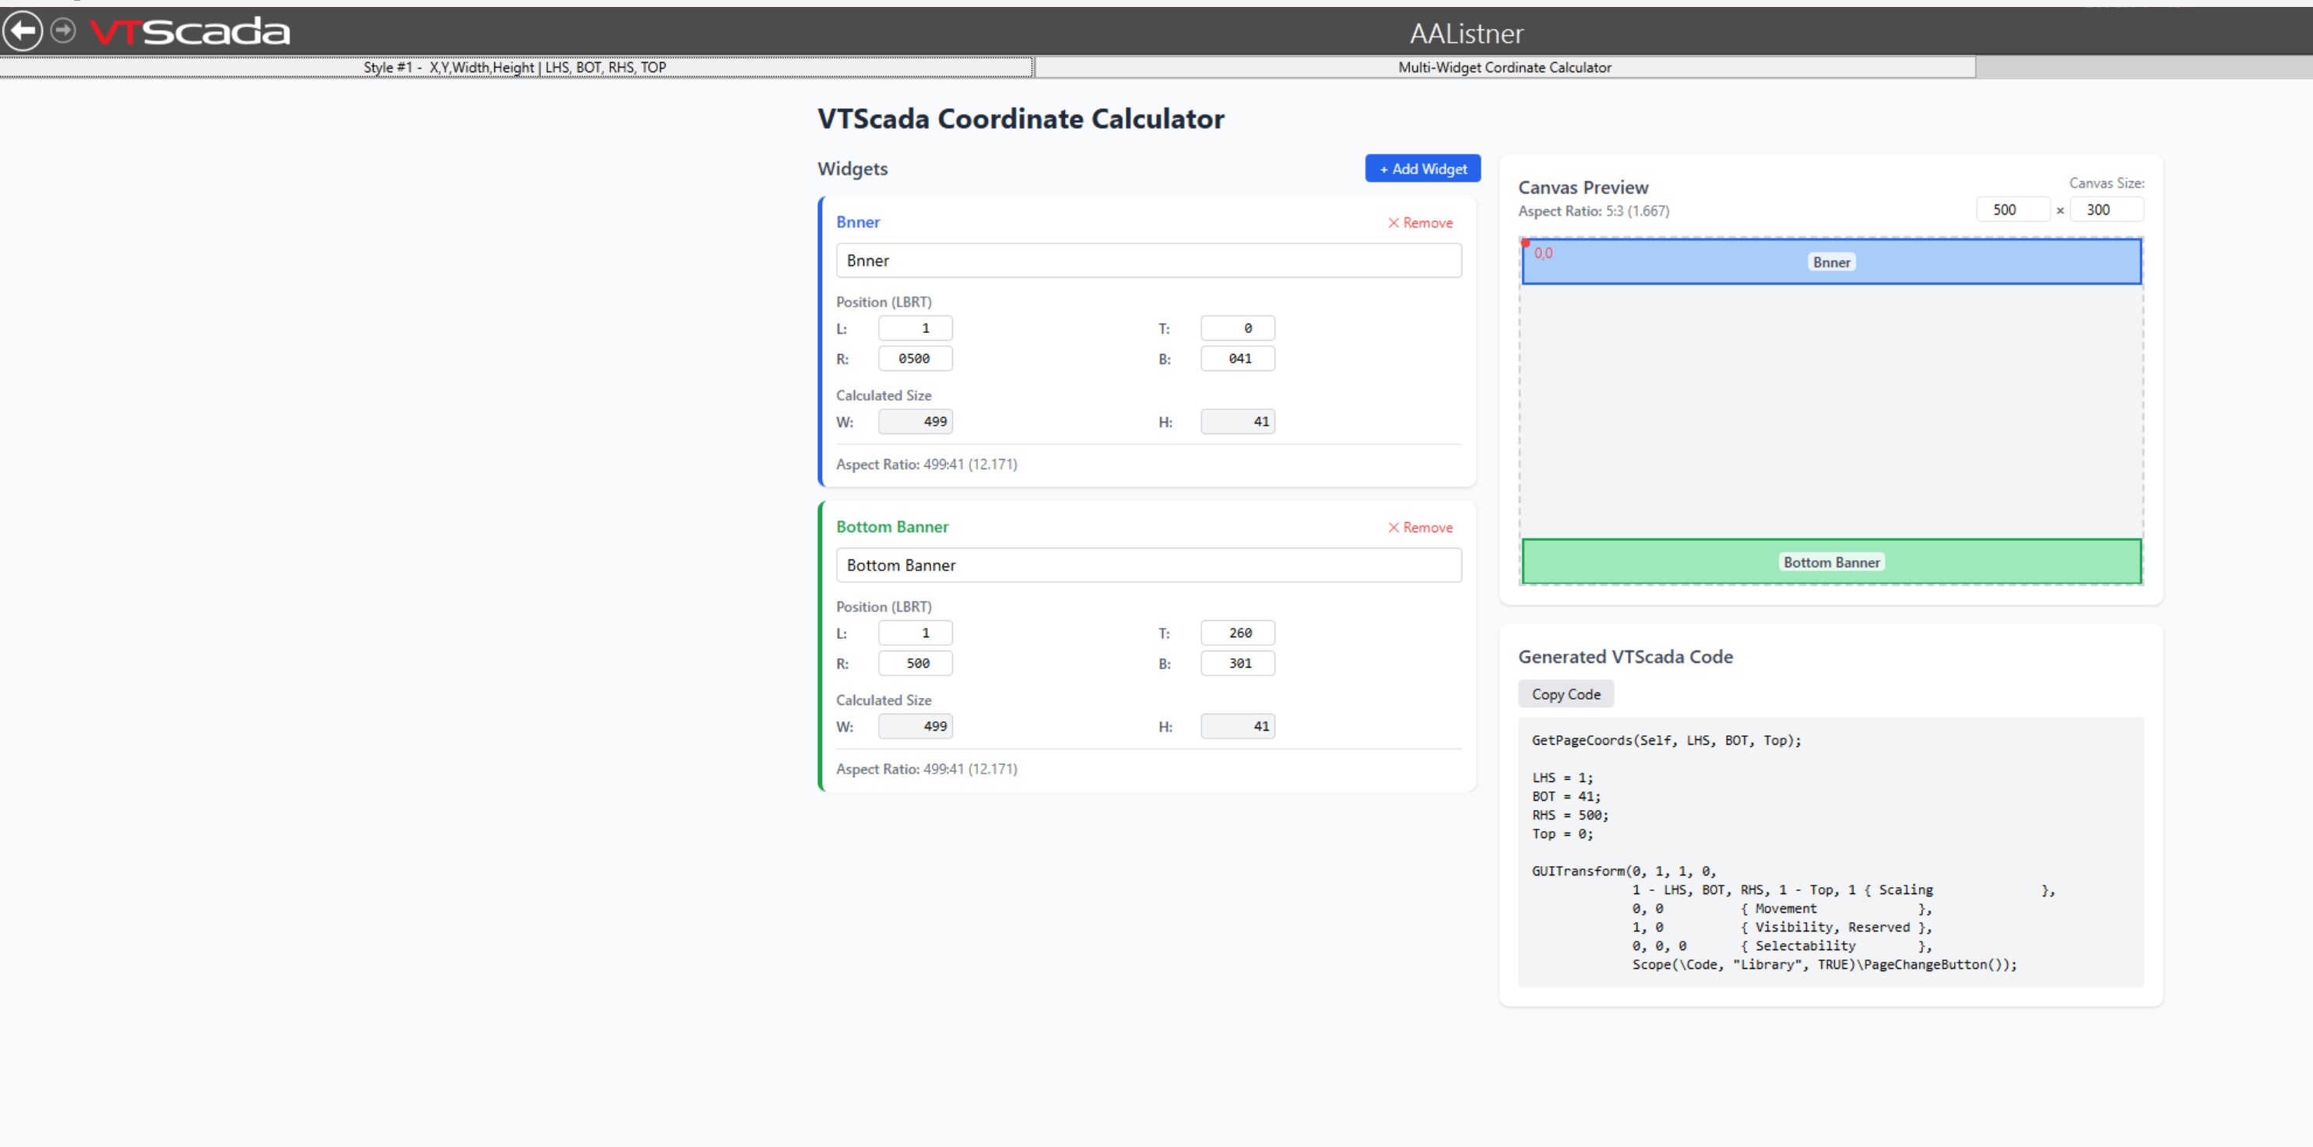Viewport: 2313px width, 1147px height.
Task: Click the VTScada logo
Action: (x=191, y=31)
